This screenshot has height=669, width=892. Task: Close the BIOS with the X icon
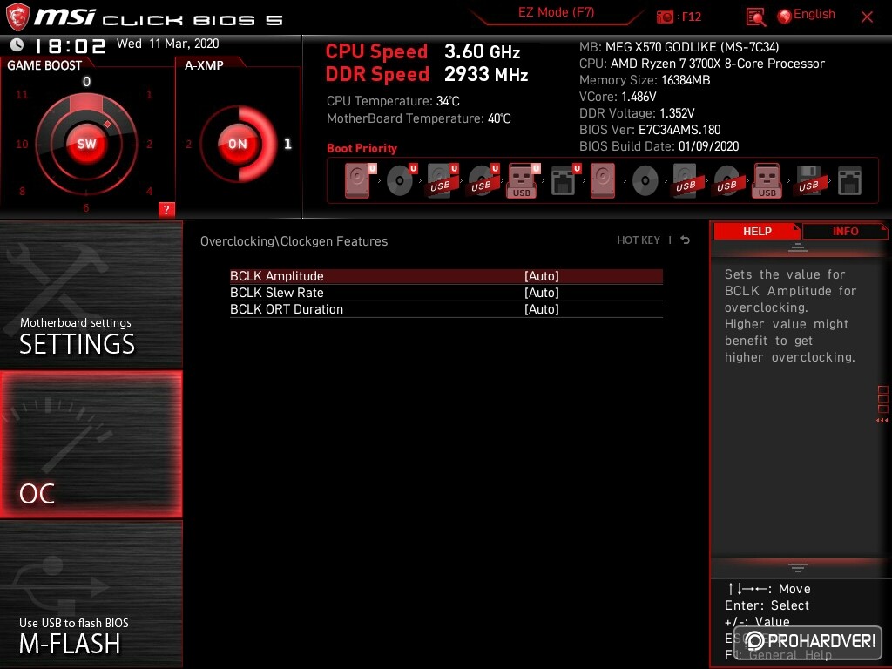coord(867,17)
